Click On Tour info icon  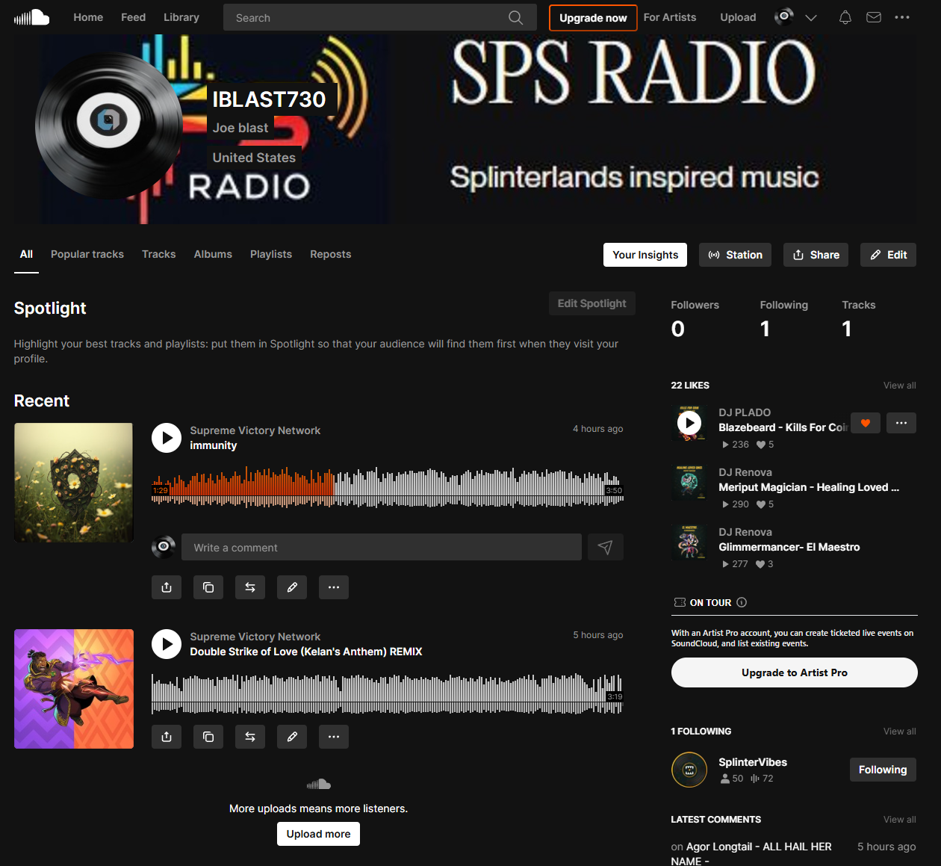pos(742,602)
